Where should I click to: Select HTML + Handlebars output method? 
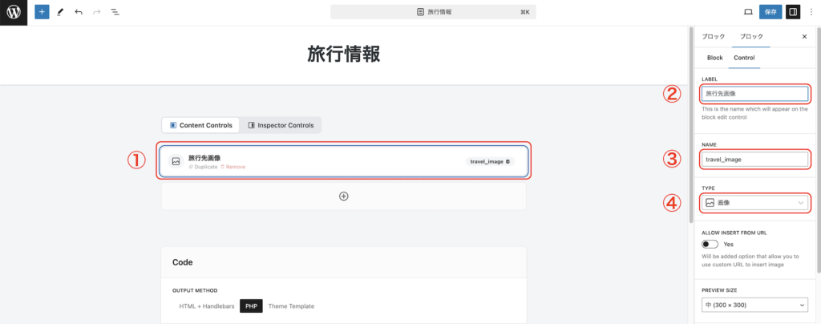click(207, 306)
